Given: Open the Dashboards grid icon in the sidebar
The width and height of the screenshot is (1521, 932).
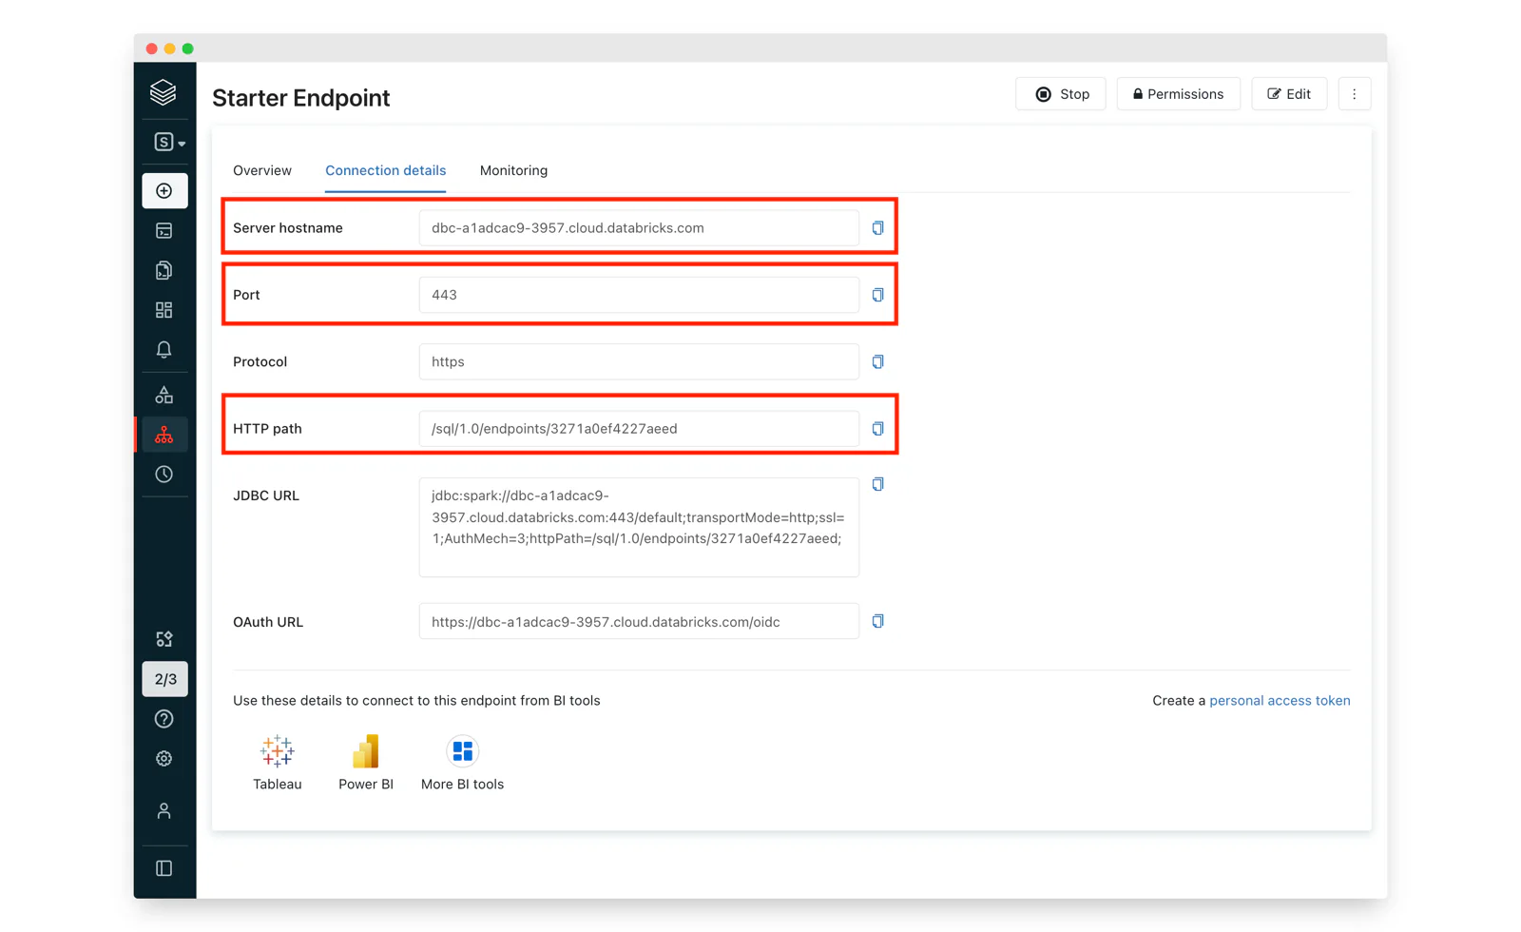Looking at the screenshot, I should click(164, 310).
